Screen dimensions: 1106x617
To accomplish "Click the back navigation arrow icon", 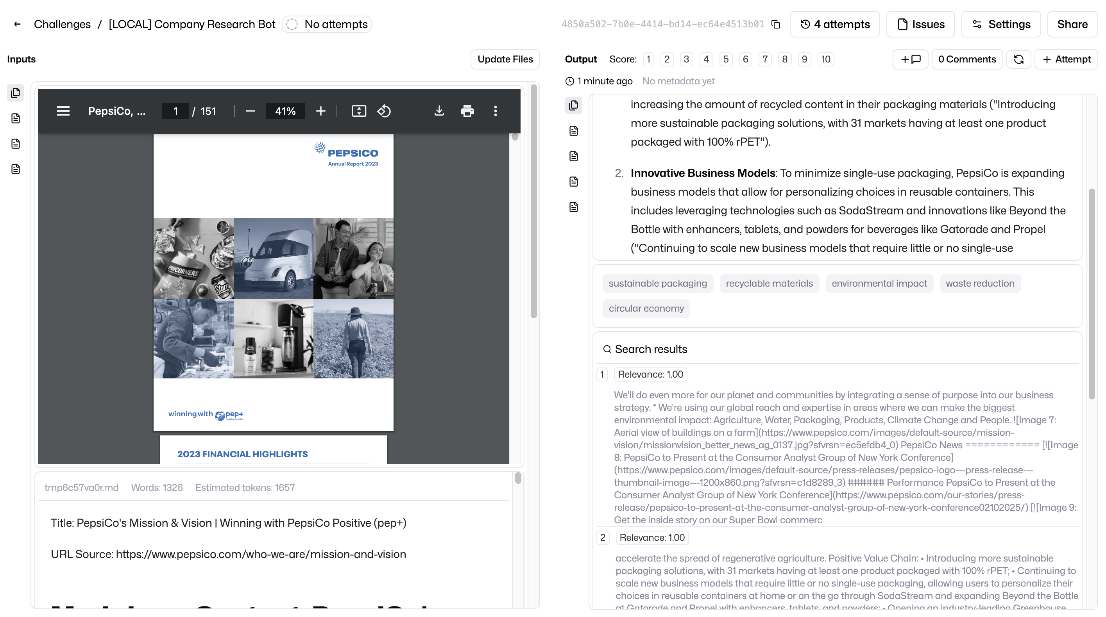I will (x=16, y=23).
